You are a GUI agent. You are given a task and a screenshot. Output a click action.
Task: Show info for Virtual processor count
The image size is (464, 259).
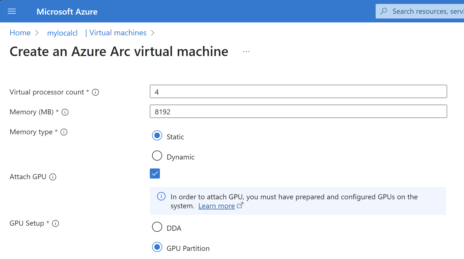(95, 92)
